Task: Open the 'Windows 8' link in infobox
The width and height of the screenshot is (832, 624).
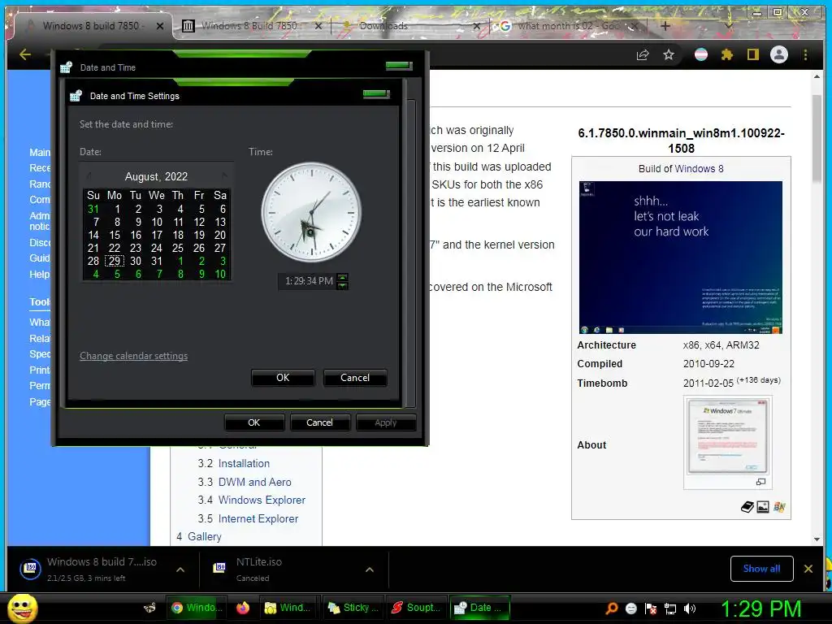Action: [700, 169]
